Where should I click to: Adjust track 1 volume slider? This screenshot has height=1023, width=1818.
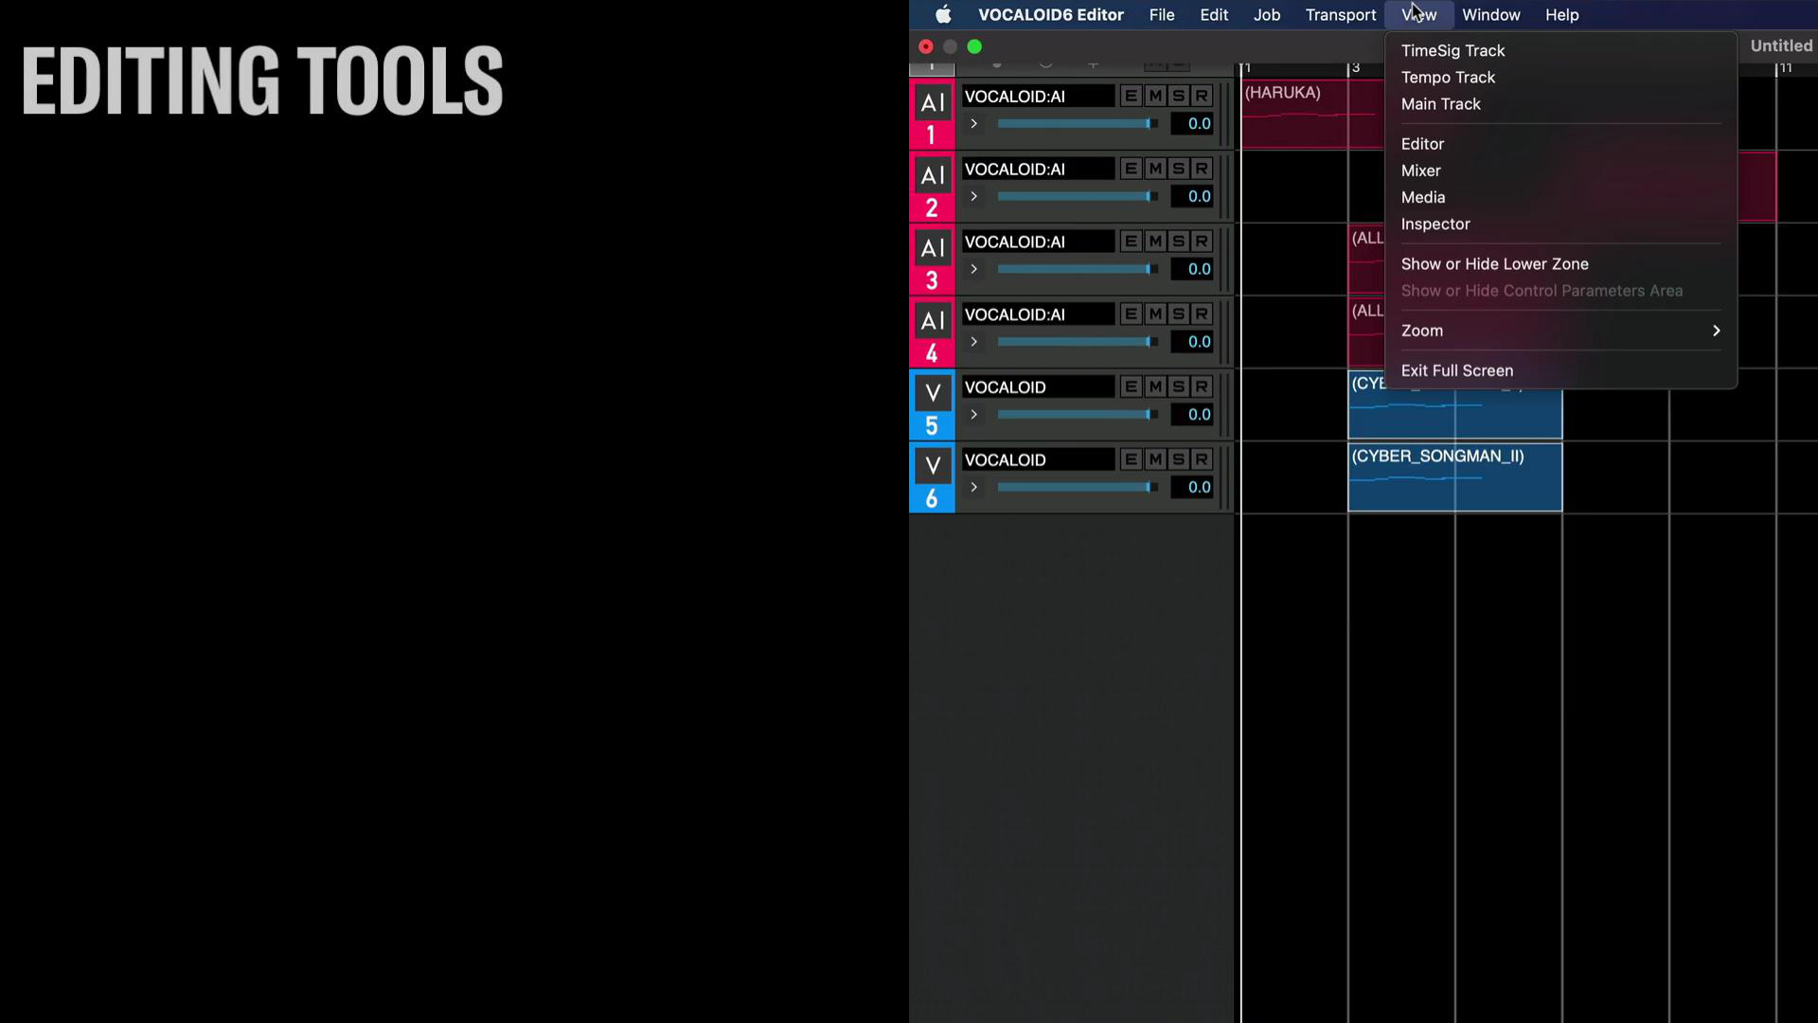click(1078, 123)
